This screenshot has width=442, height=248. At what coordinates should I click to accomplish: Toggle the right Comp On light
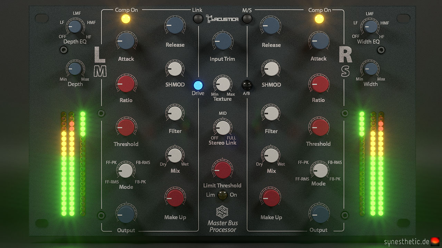tap(319, 19)
